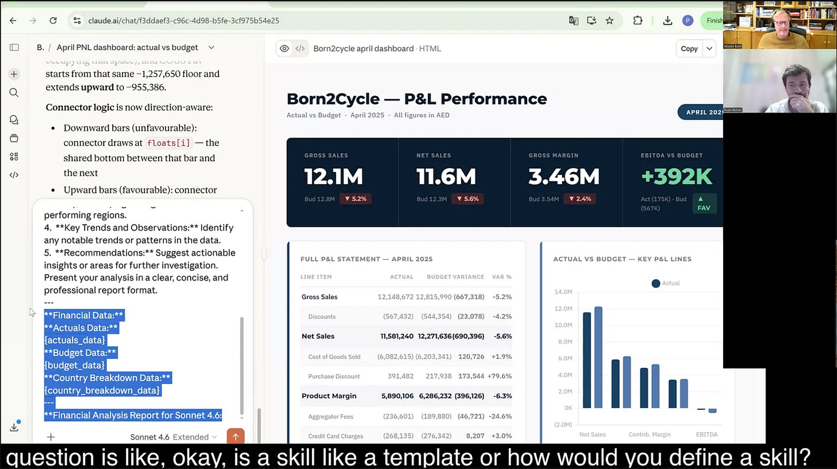Click the 2.4% variance badge
This screenshot has height=469, width=837.
(579, 199)
